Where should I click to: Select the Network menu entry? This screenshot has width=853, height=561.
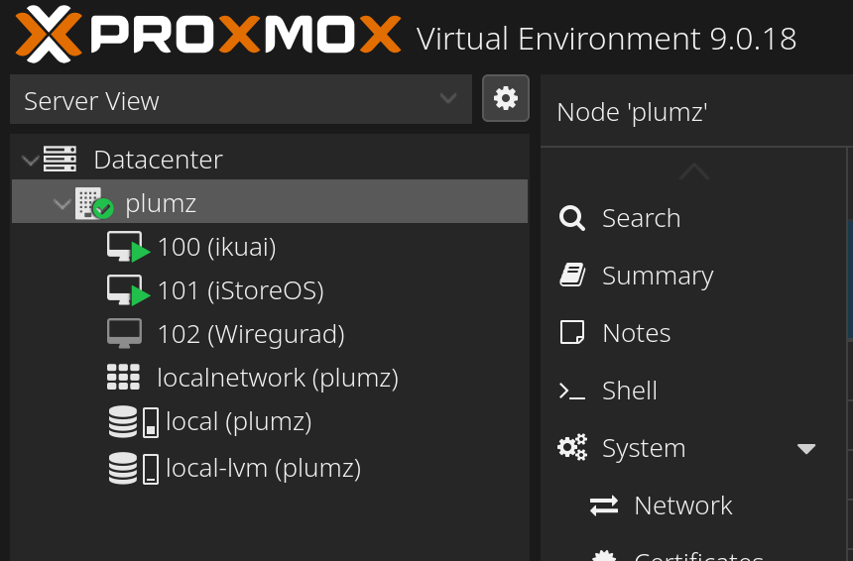pyautogui.click(x=682, y=505)
